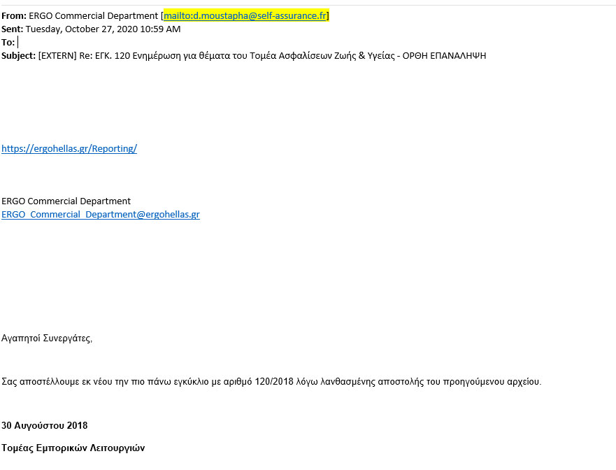Screen dimensions: 616x470
Task: Click the ΟΡΘΗ ΕΠΑΝΑΛΗΨΗ text in subject
Action: click(x=444, y=56)
